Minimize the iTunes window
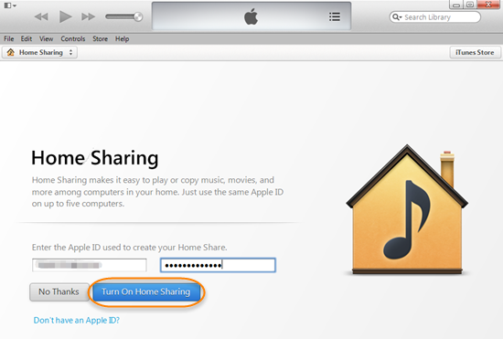The height and width of the screenshot is (339, 503). pos(456,5)
